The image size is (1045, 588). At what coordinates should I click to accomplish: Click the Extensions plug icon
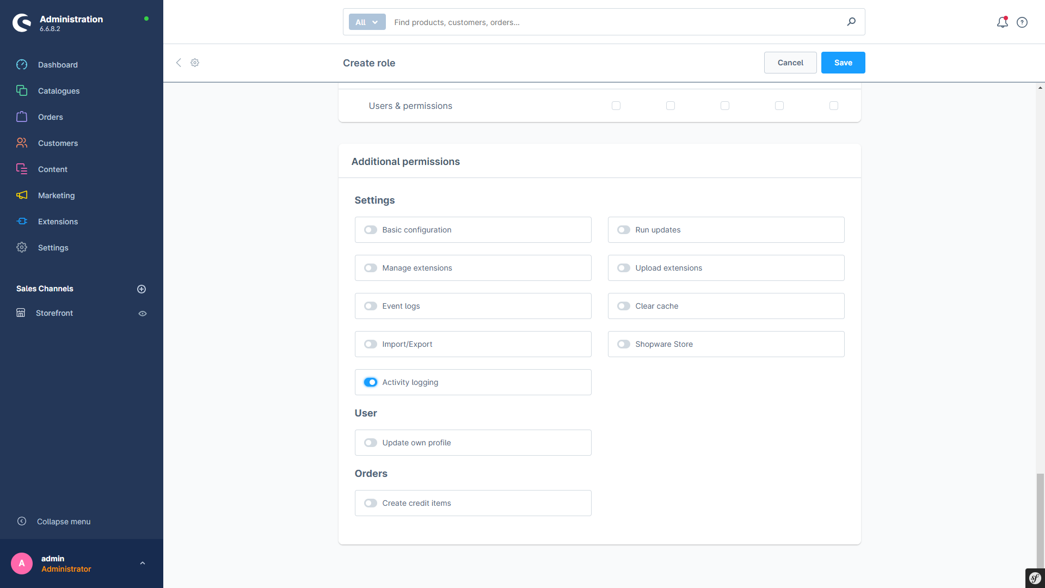(22, 222)
